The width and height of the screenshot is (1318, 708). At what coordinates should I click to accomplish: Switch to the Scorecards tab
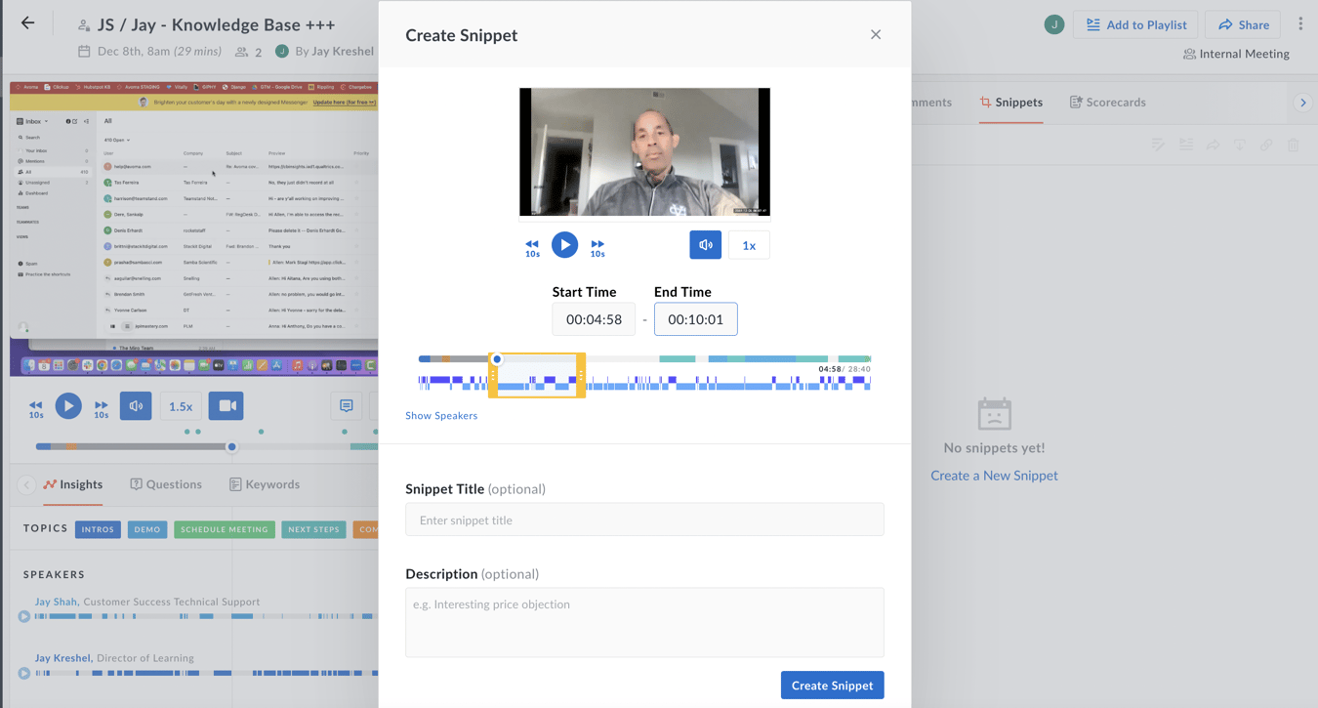[1108, 102]
